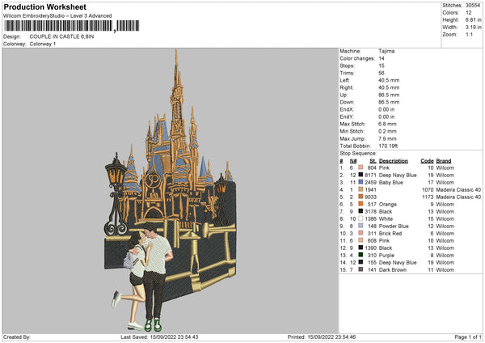Select the Powder Blue color swatch

tap(361, 226)
